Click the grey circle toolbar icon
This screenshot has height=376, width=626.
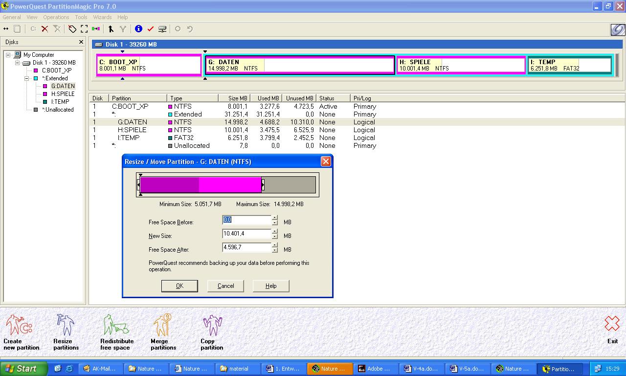[178, 29]
